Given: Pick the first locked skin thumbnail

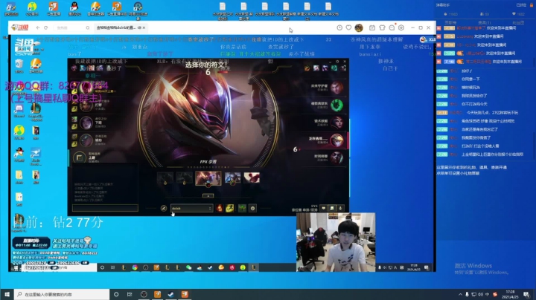Looking at the screenshot, I should pyautogui.click(x=165, y=177).
